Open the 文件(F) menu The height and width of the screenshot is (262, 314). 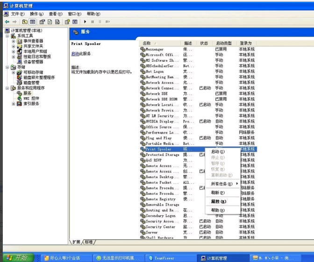click(18, 14)
